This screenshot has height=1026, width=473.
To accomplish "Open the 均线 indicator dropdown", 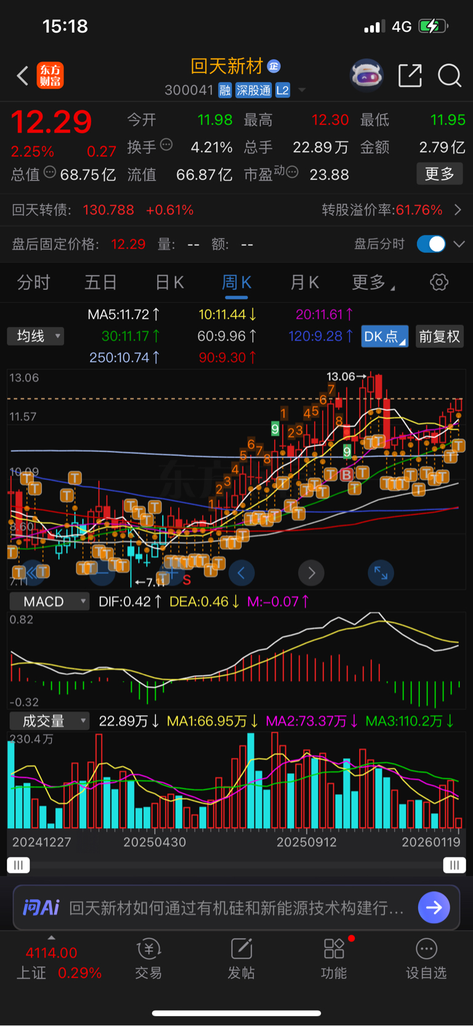I will (36, 336).
